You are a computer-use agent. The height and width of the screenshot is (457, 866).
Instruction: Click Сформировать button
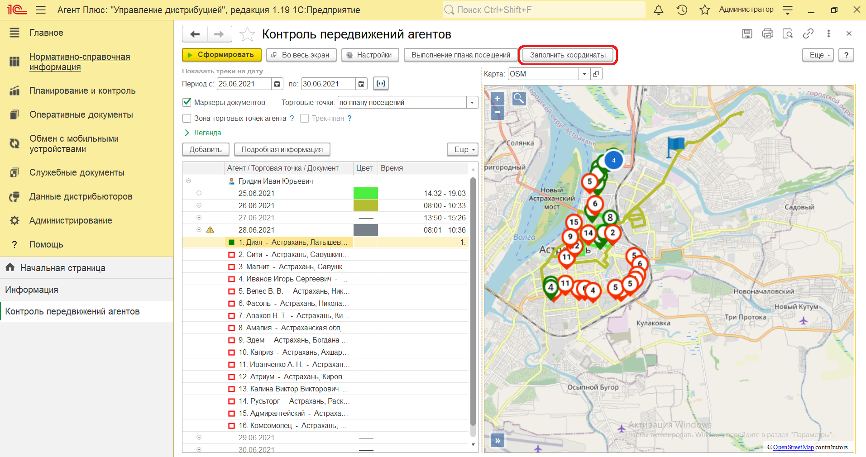tap(222, 55)
